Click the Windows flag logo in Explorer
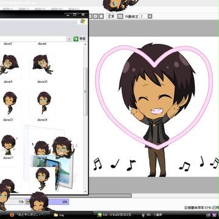The width and height of the screenshot is (219, 219). coord(82,22)
